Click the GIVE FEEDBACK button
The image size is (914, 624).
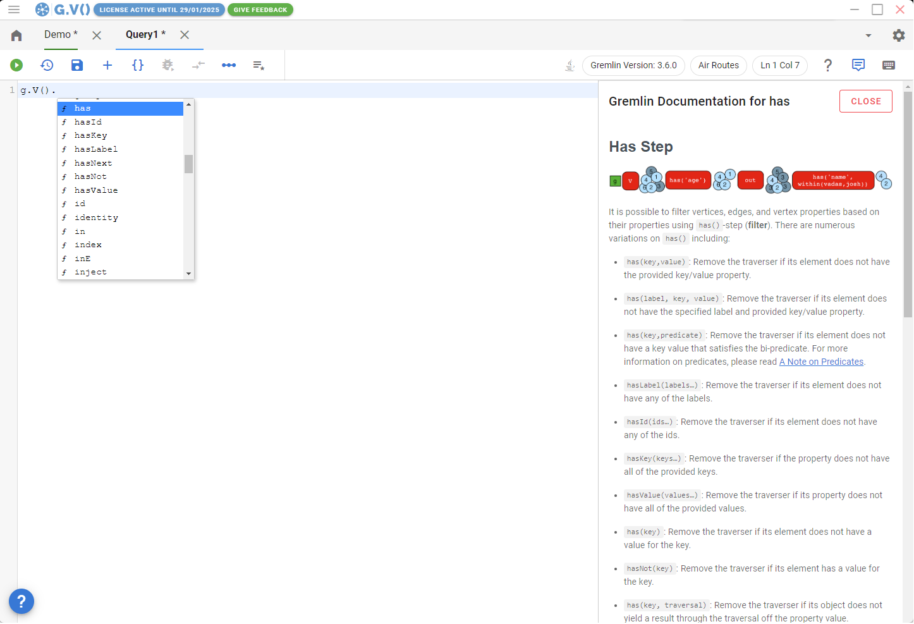pyautogui.click(x=260, y=9)
